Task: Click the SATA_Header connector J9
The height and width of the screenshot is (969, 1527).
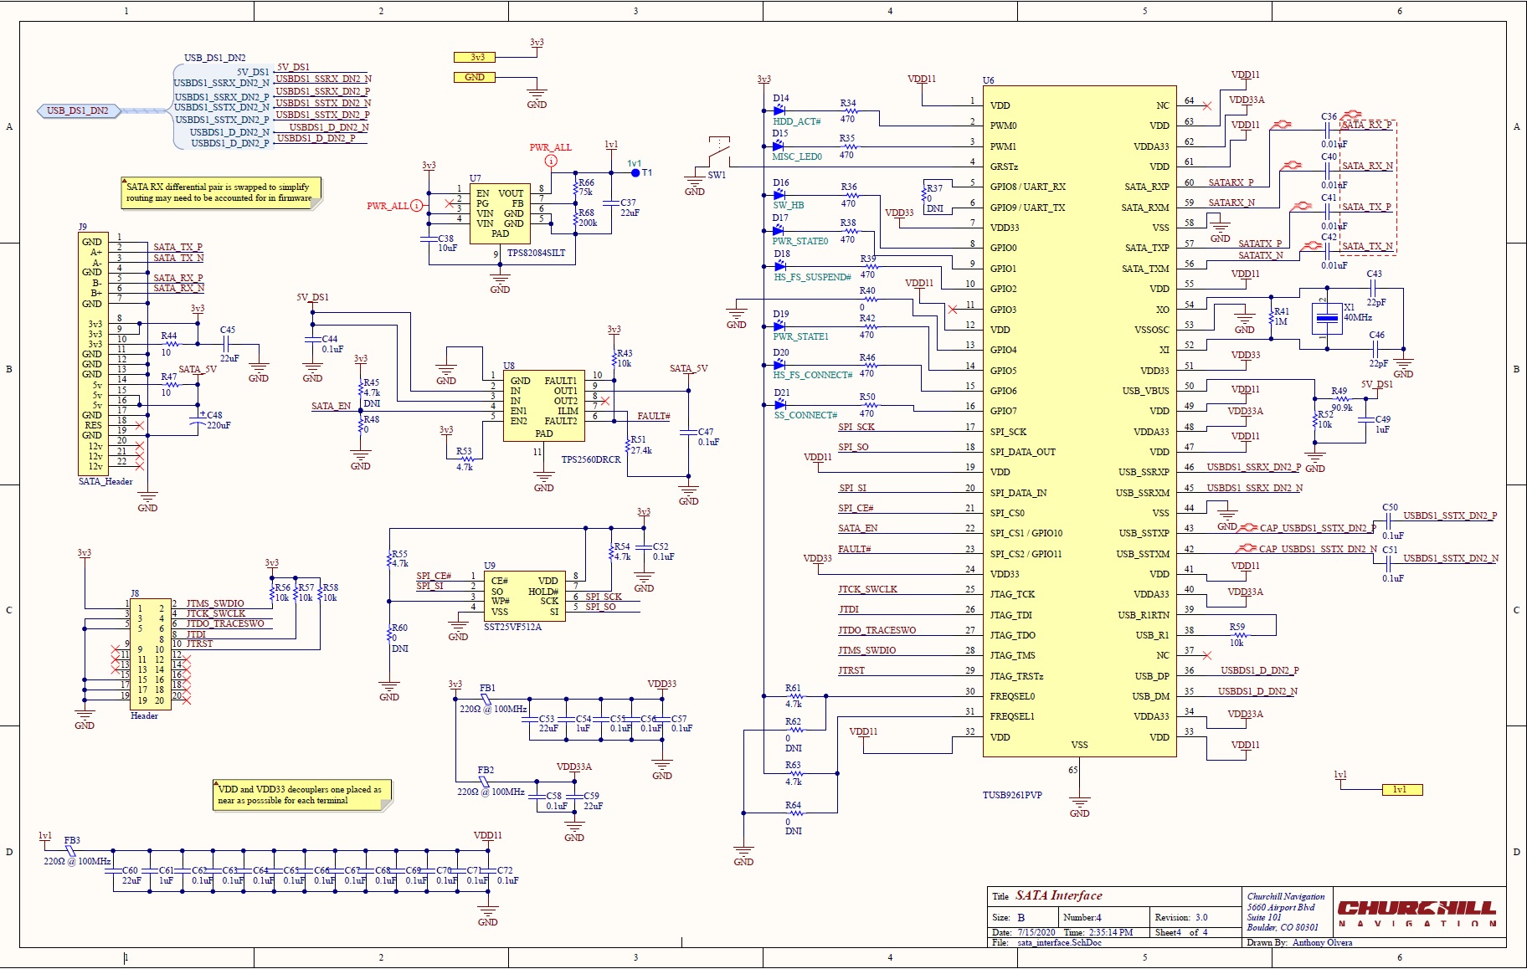Action: tap(95, 351)
